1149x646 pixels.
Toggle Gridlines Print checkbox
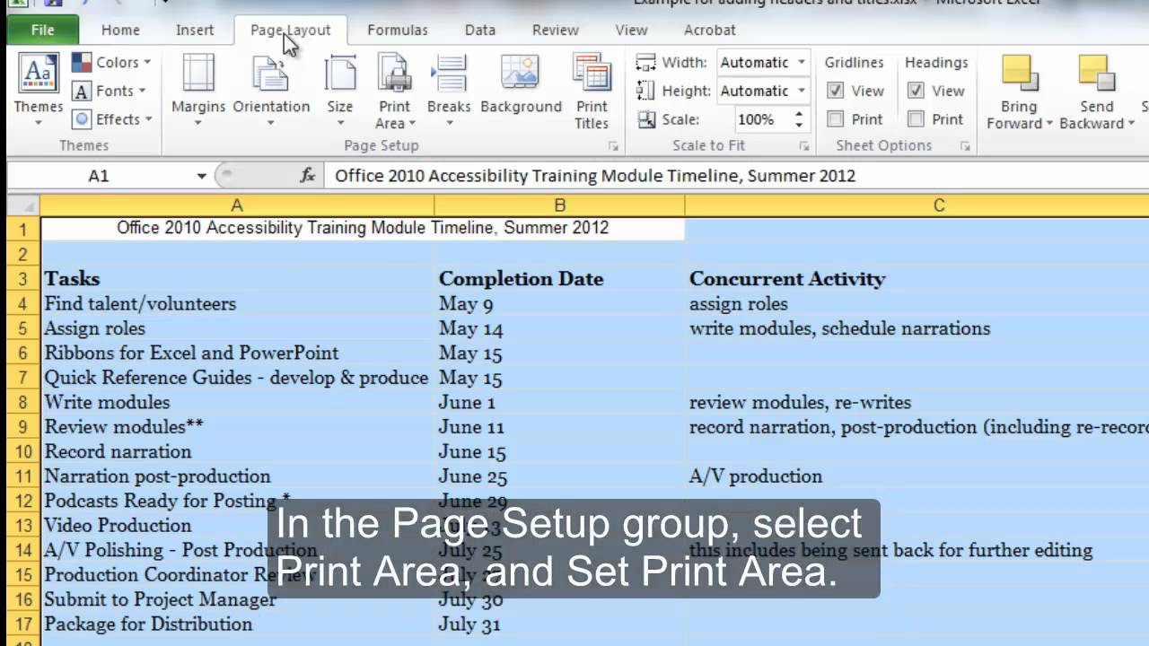[835, 119]
